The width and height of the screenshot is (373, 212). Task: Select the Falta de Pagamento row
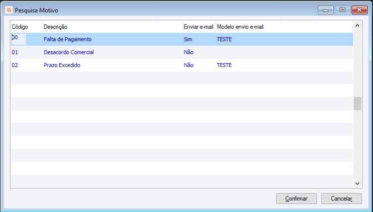[x=182, y=39]
